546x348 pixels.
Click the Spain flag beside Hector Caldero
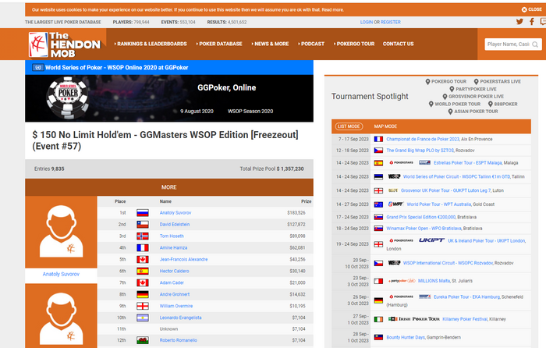point(143,271)
